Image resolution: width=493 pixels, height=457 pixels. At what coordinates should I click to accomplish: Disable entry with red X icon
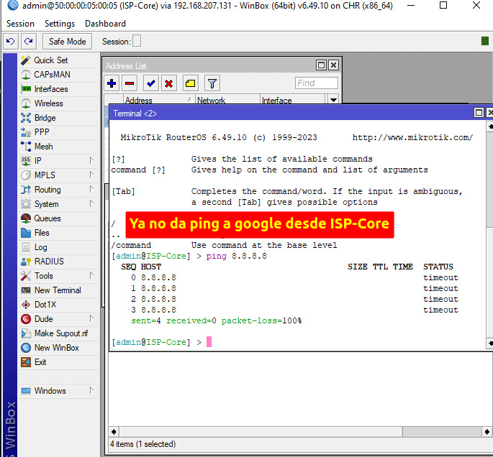tap(169, 83)
